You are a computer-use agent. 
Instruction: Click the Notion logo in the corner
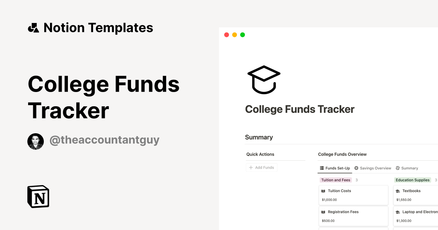coord(38,196)
